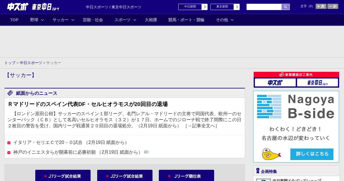Click the 企画特集 heading
This screenshot has height=181, width=344.
[269, 172]
